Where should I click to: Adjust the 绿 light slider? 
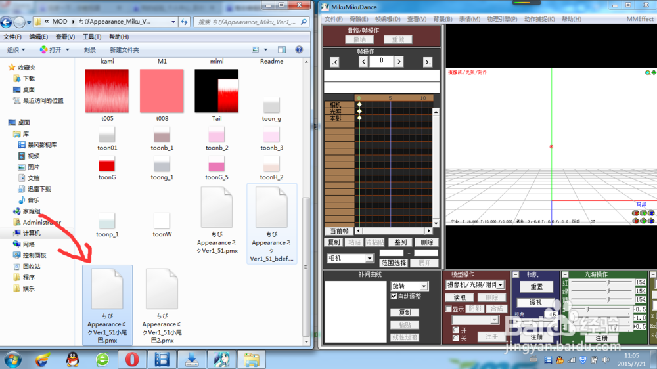point(602,291)
